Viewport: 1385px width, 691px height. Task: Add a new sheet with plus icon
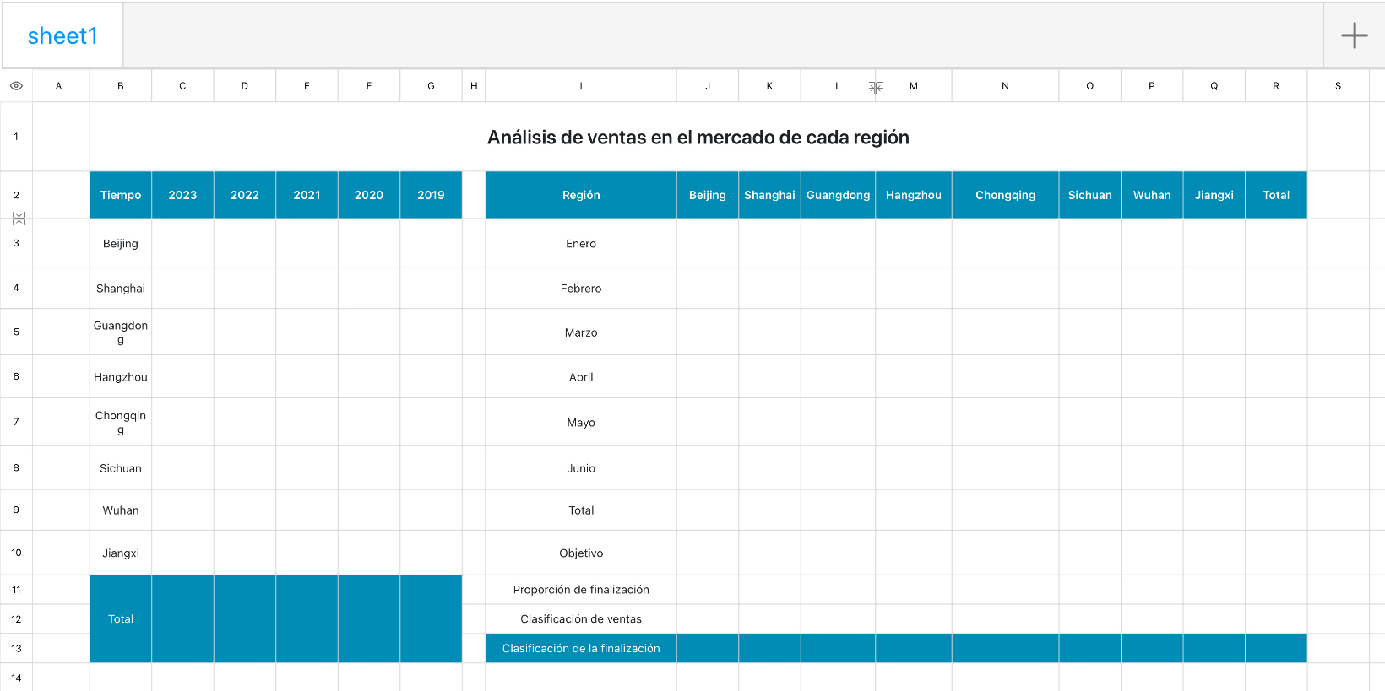[1354, 35]
